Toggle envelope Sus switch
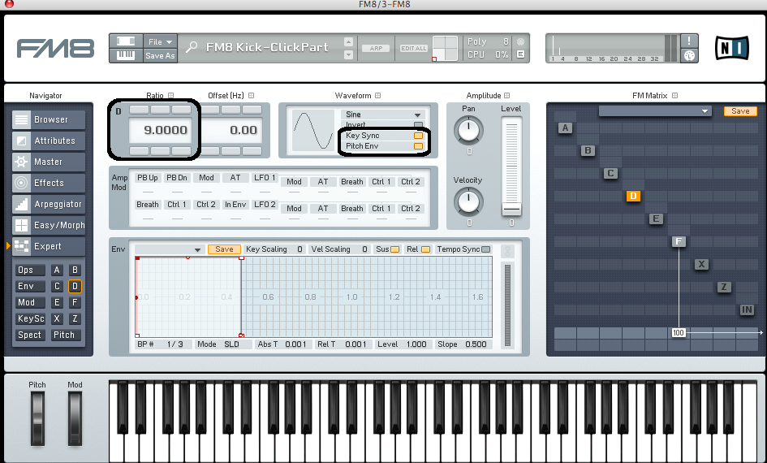The image size is (767, 463). pos(394,249)
